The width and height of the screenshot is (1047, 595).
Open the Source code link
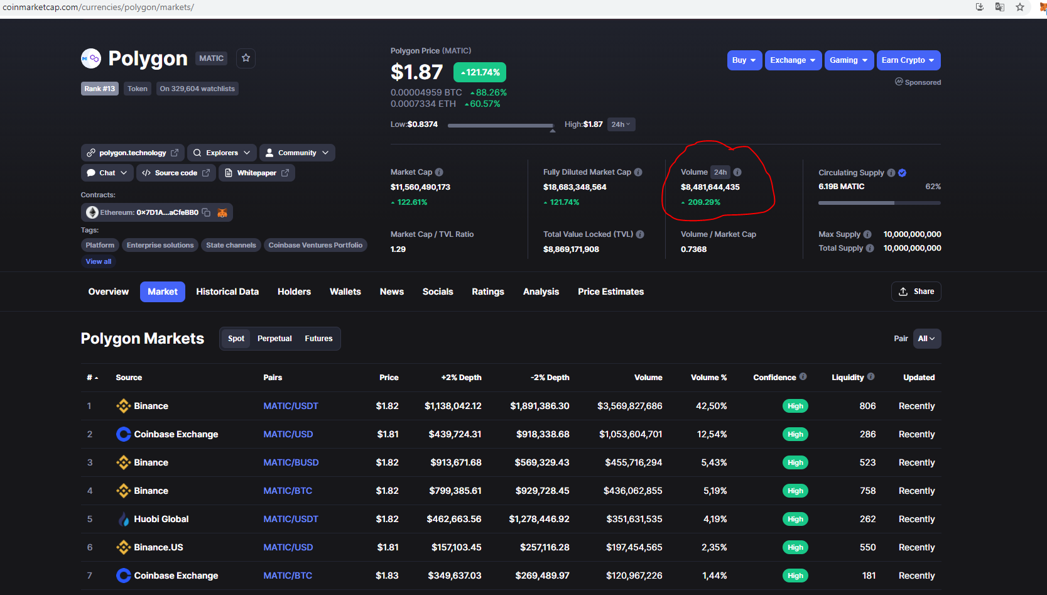coord(176,173)
